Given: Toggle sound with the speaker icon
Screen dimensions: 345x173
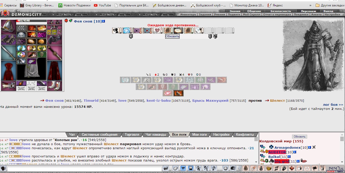Looking at the screenshot, I should pos(214,169).
